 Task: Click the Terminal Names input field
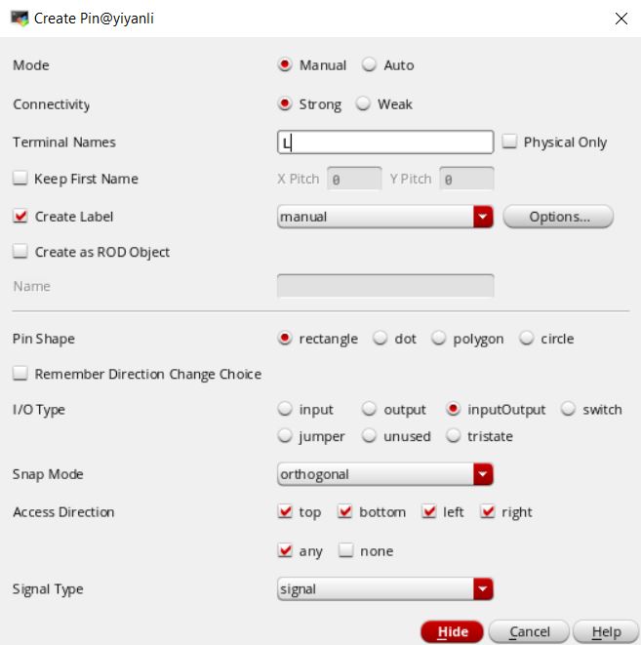385,142
